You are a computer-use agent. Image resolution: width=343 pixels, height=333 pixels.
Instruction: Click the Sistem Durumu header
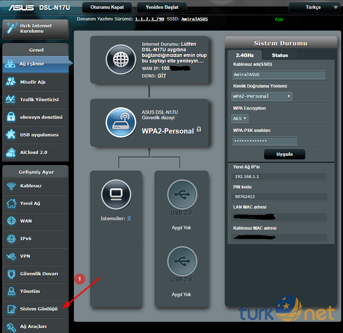pyautogui.click(x=281, y=43)
